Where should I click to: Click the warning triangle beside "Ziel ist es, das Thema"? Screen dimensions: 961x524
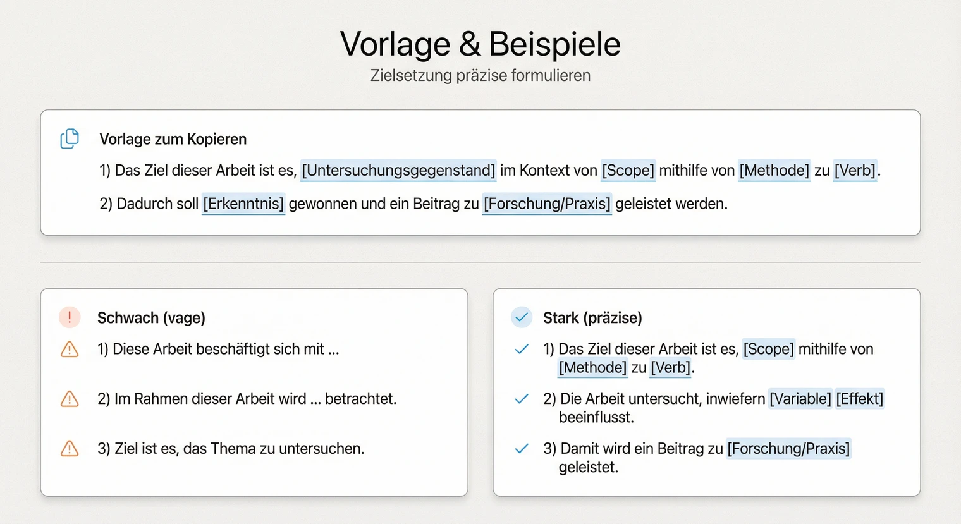[70, 449]
